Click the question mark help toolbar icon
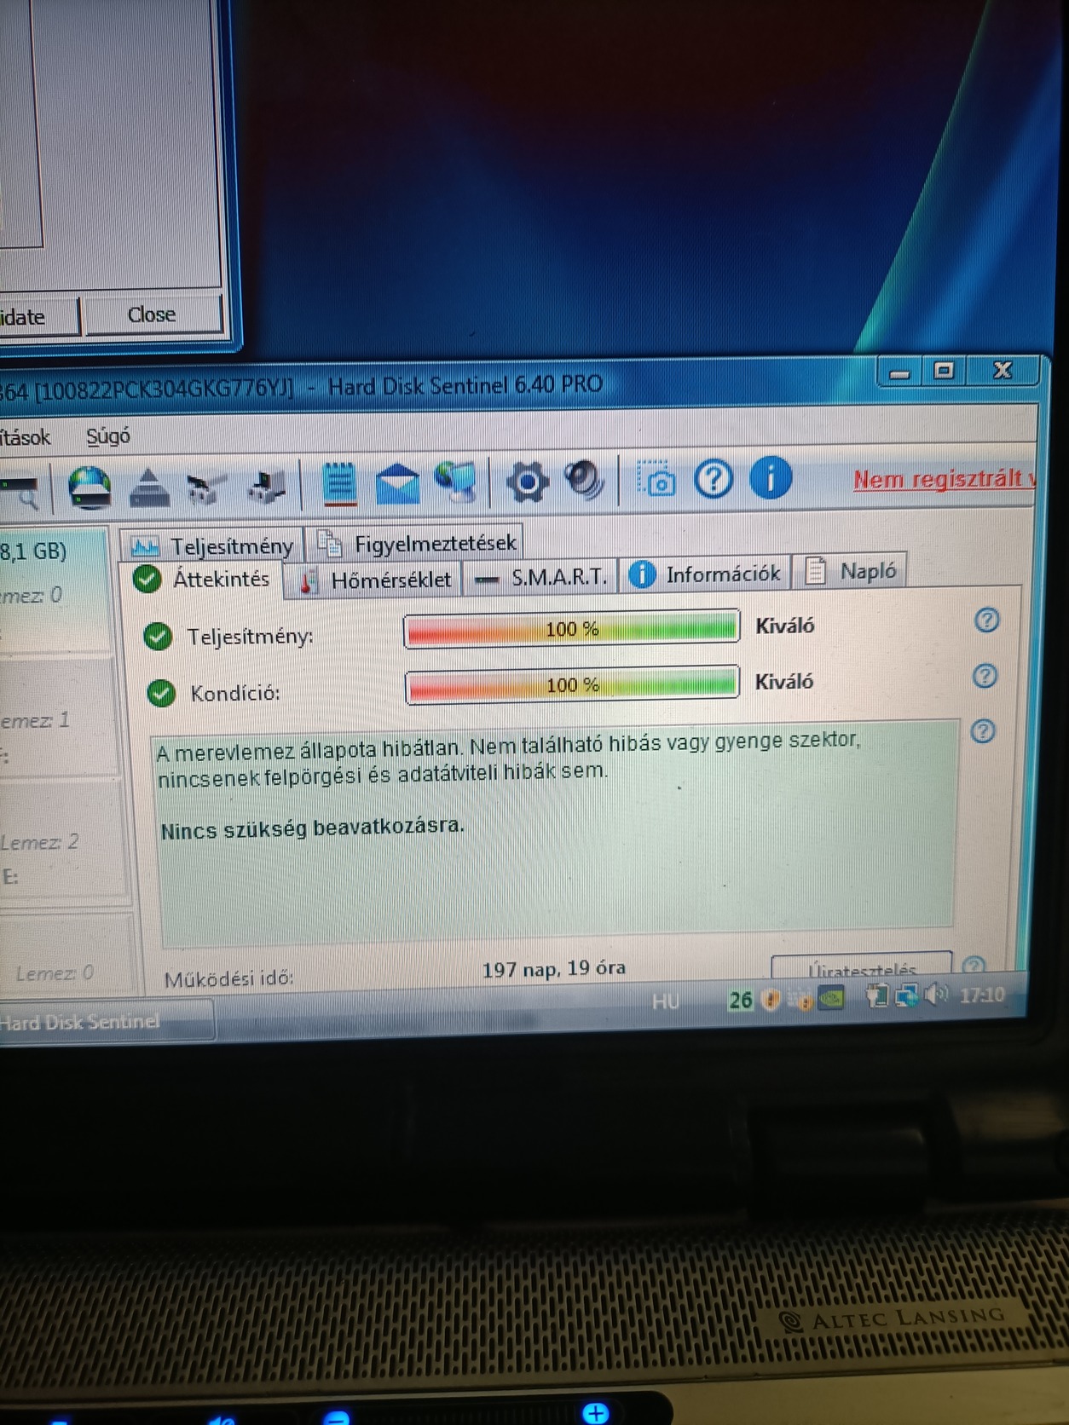This screenshot has width=1069, height=1425. click(713, 479)
